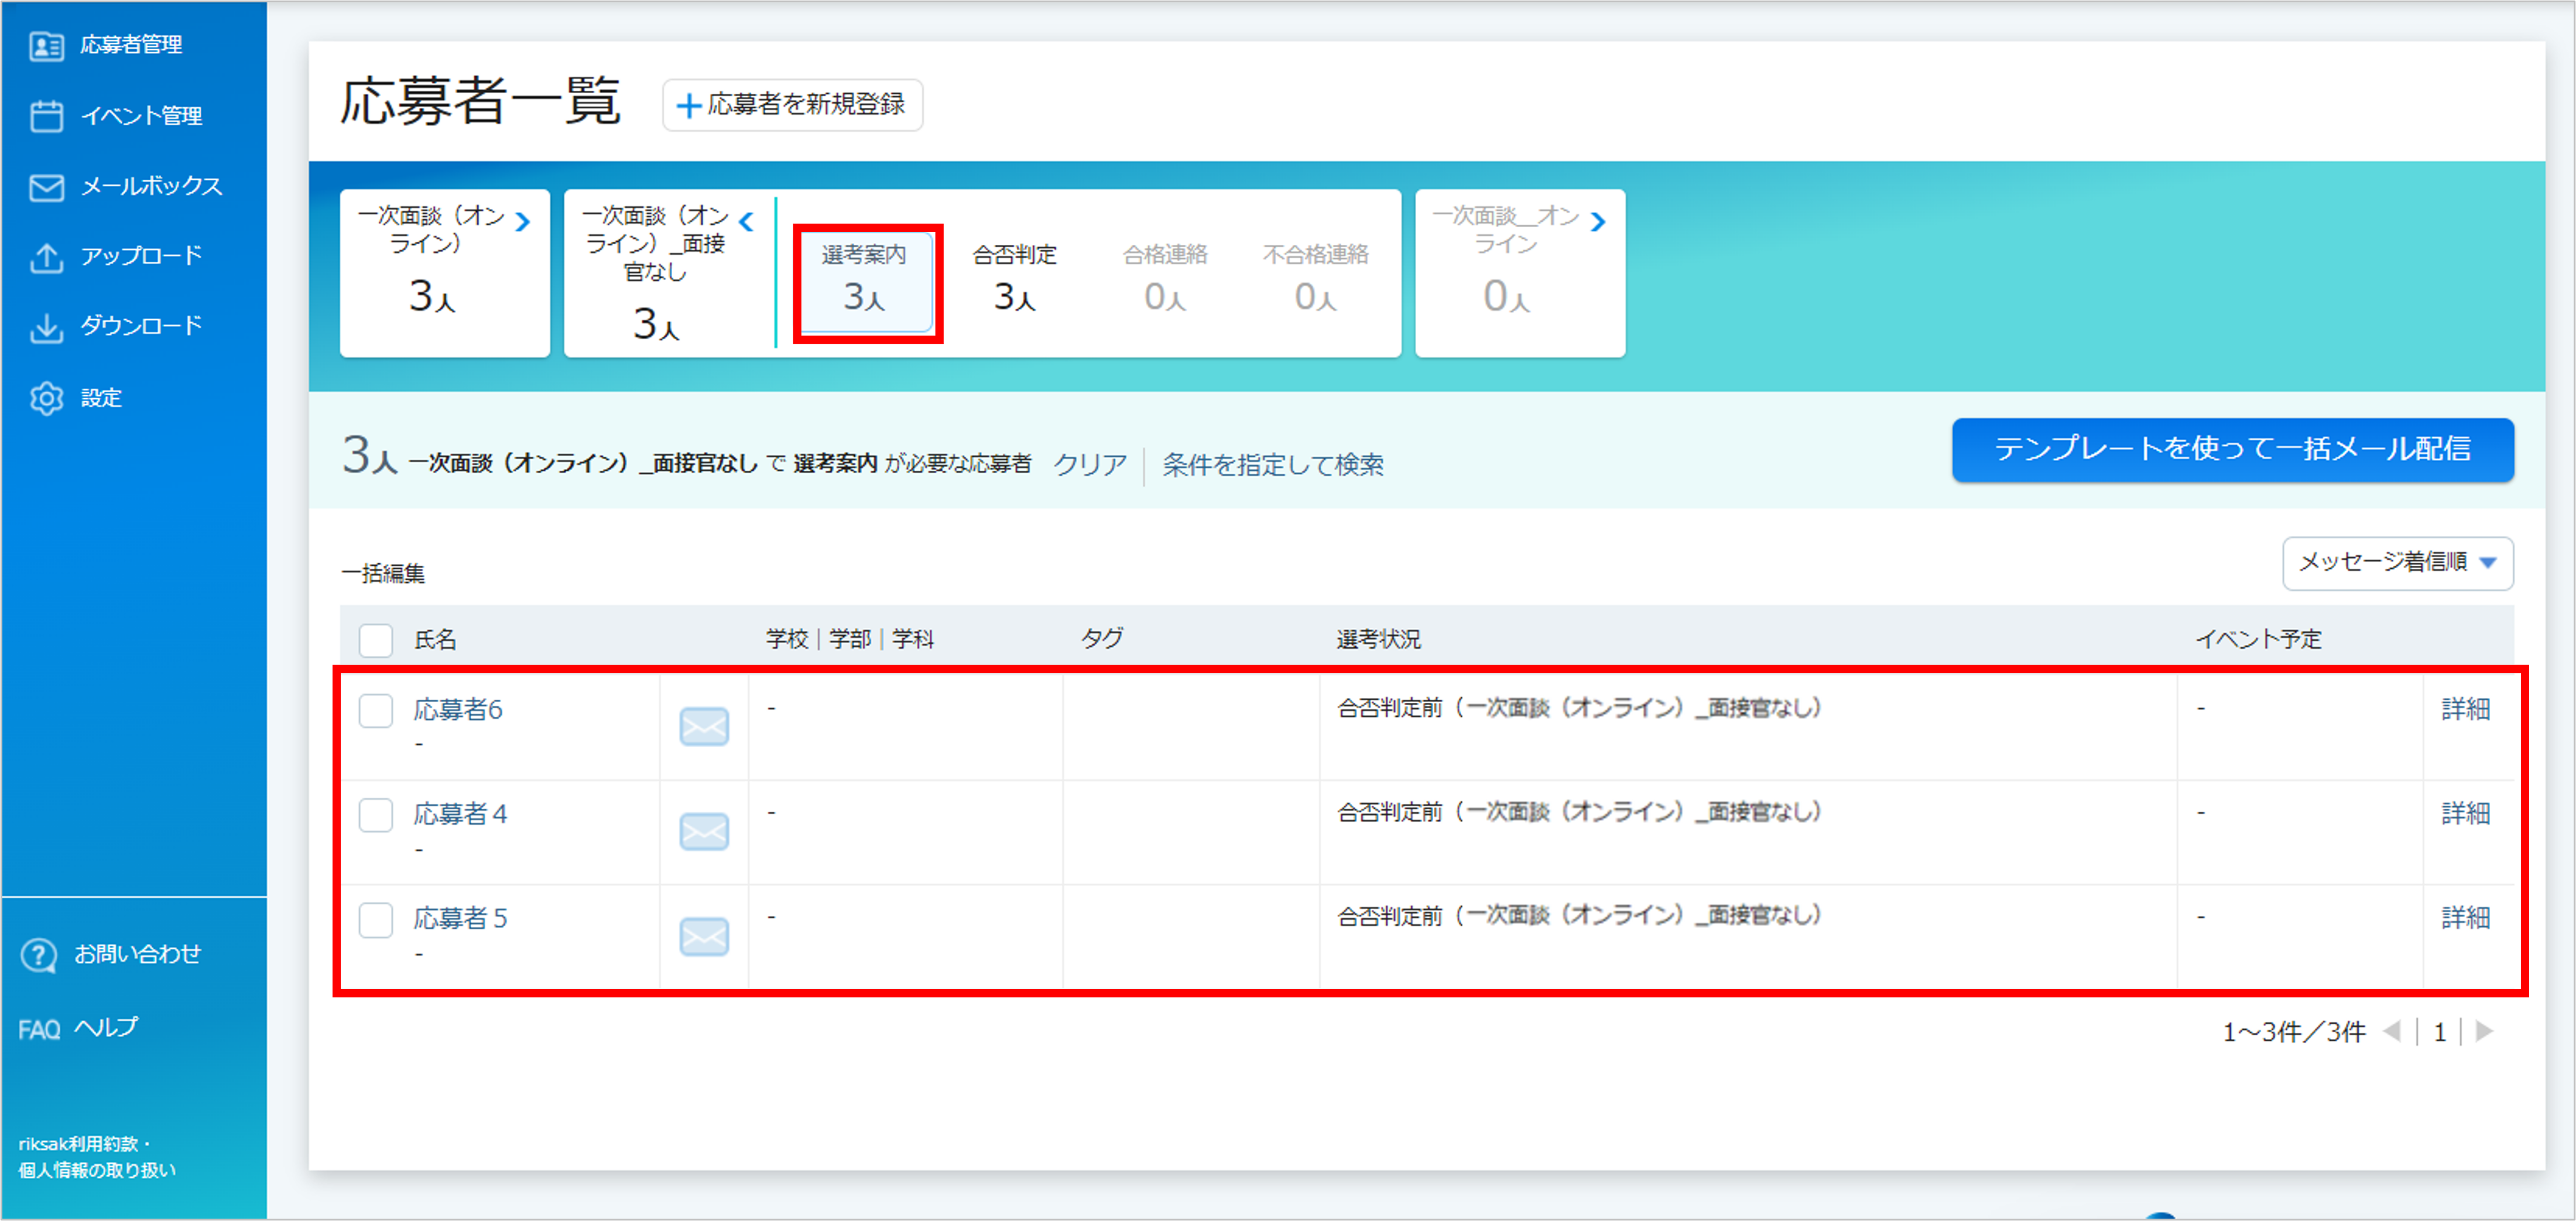
Task: Open 詳細 for 応募者４
Action: (2465, 813)
